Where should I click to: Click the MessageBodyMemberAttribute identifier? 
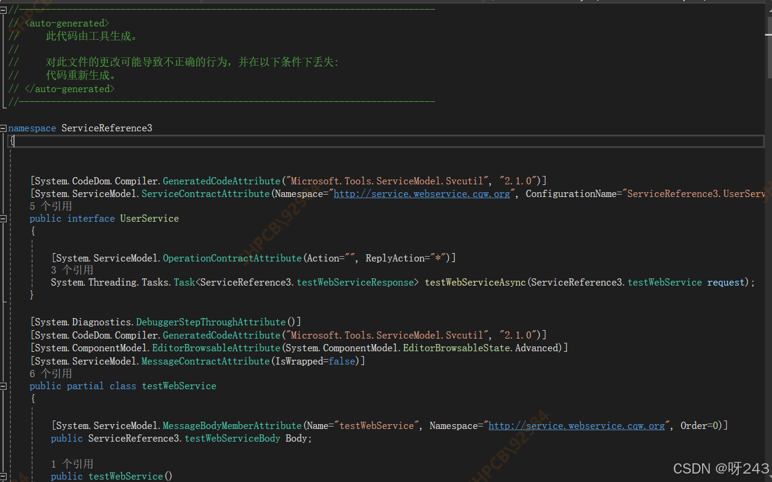[x=232, y=425]
